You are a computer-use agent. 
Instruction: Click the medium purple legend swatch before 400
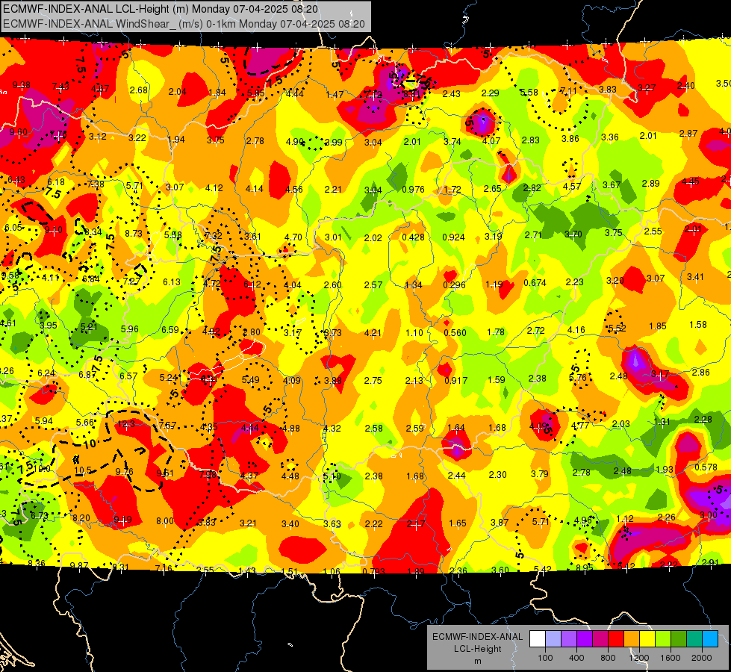(569, 639)
